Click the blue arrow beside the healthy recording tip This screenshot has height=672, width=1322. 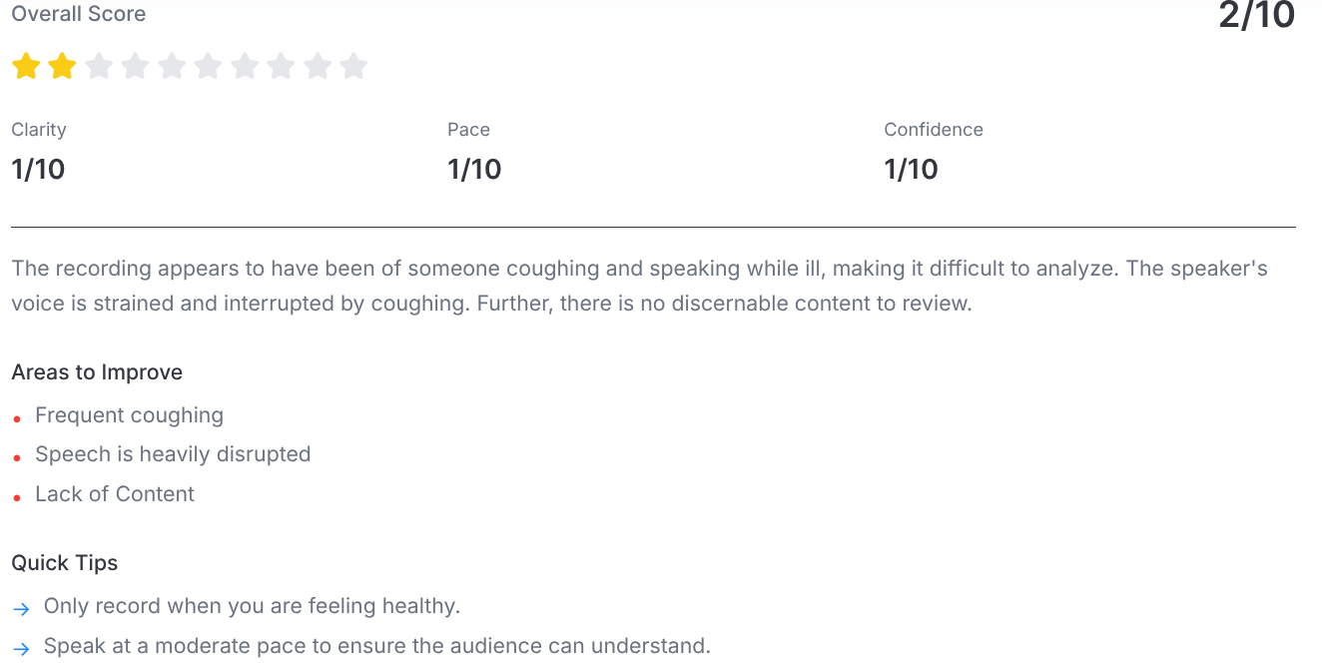21,608
